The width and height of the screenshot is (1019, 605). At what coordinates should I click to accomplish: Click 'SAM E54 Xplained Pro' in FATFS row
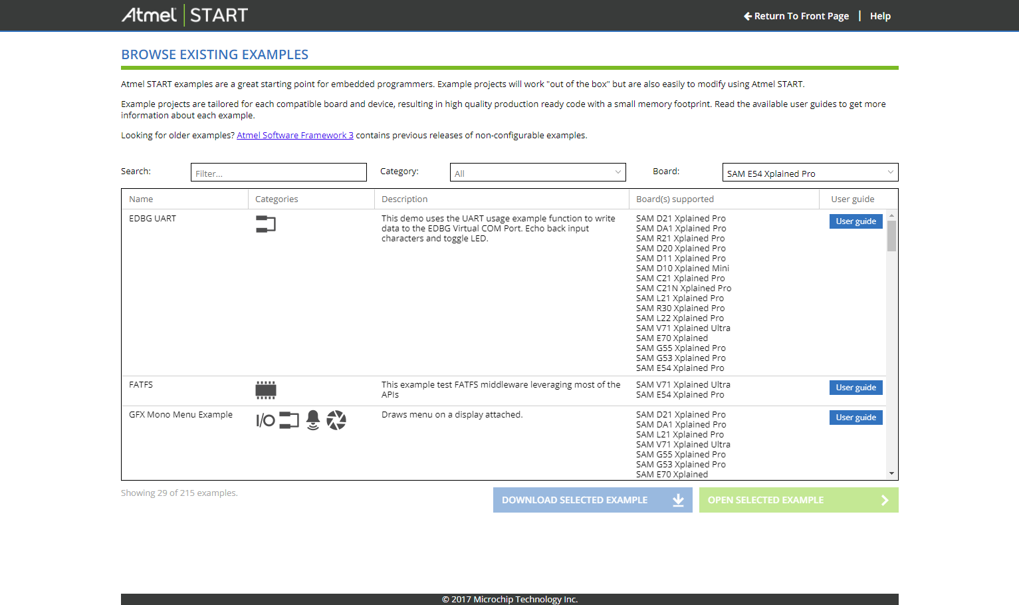[x=680, y=394]
